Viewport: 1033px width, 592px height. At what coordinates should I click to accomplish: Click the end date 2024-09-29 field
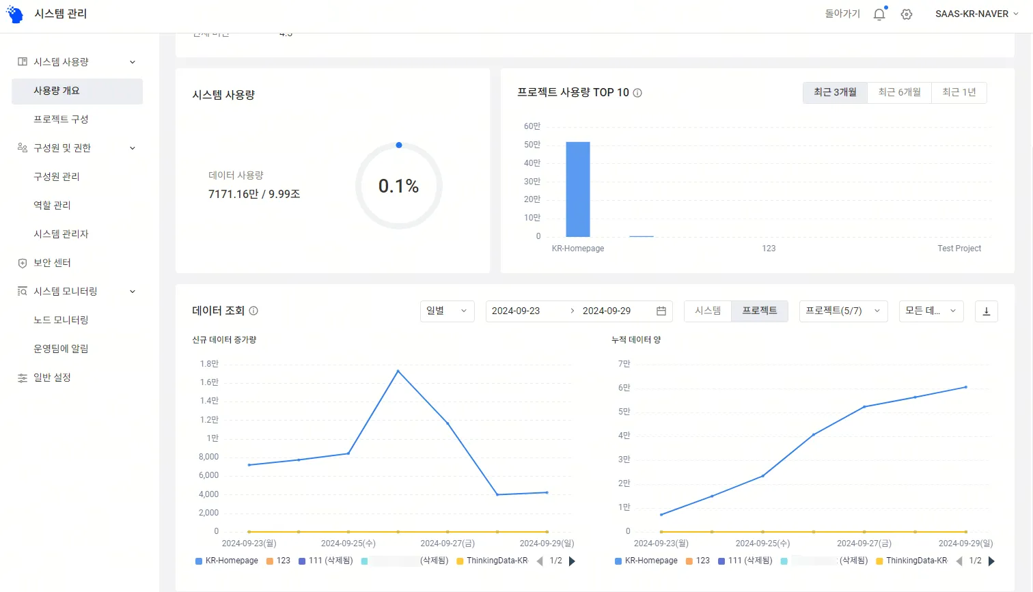[607, 311]
